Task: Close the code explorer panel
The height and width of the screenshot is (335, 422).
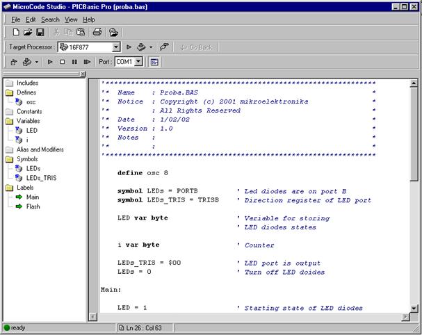Action: (82, 74)
